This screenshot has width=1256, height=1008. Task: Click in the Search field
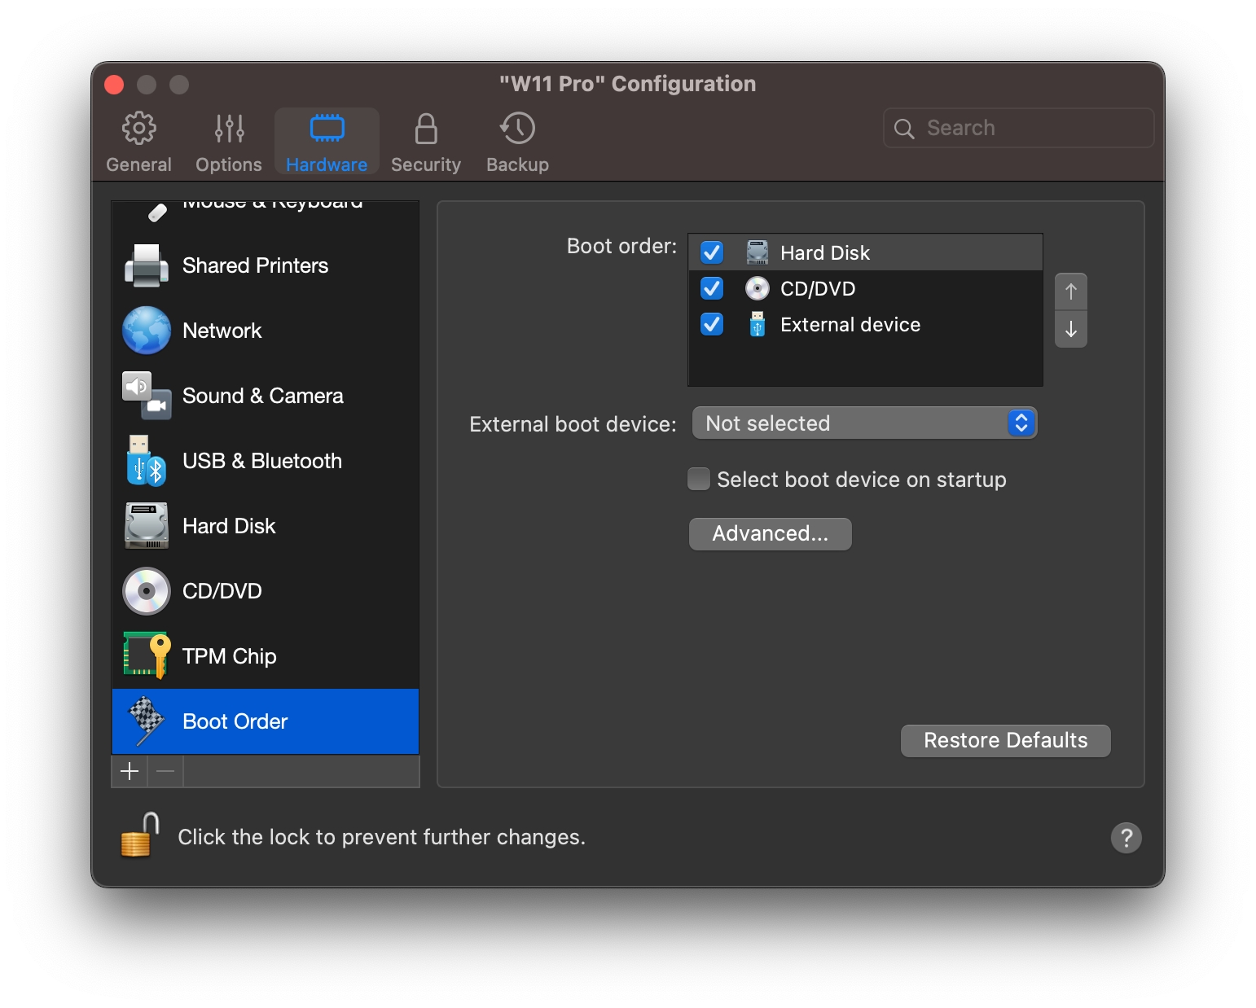click(x=1026, y=128)
